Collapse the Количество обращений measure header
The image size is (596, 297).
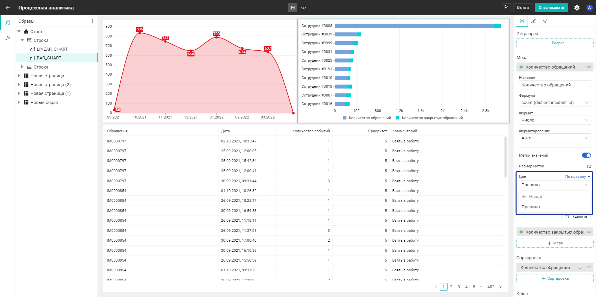(x=555, y=67)
